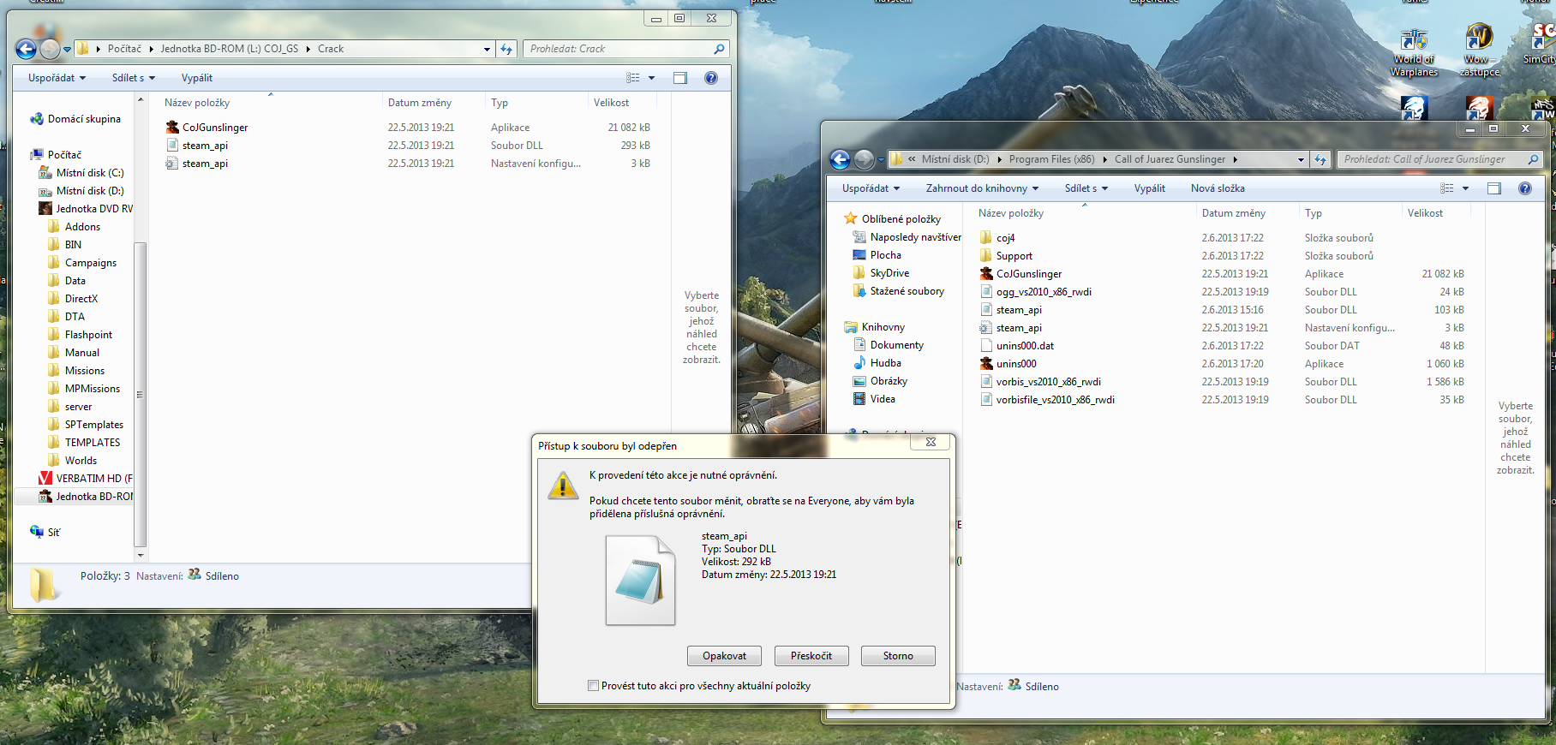Open Plocha in favorites list
The width and height of the screenshot is (1556, 745).
877,255
